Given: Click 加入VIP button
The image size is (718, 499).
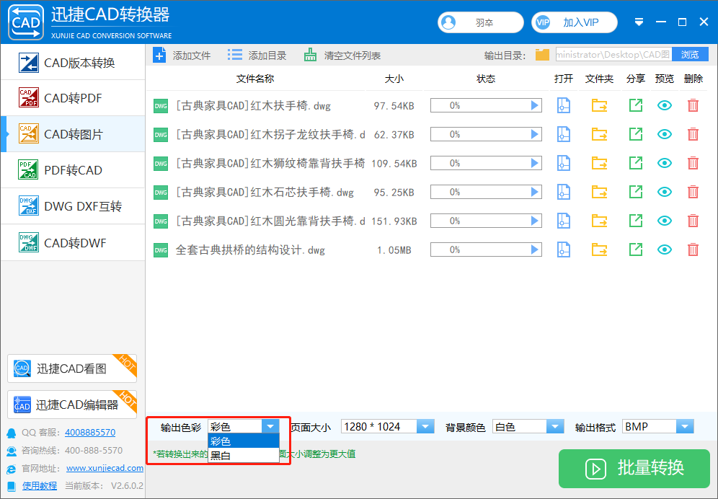Looking at the screenshot, I should [x=575, y=22].
